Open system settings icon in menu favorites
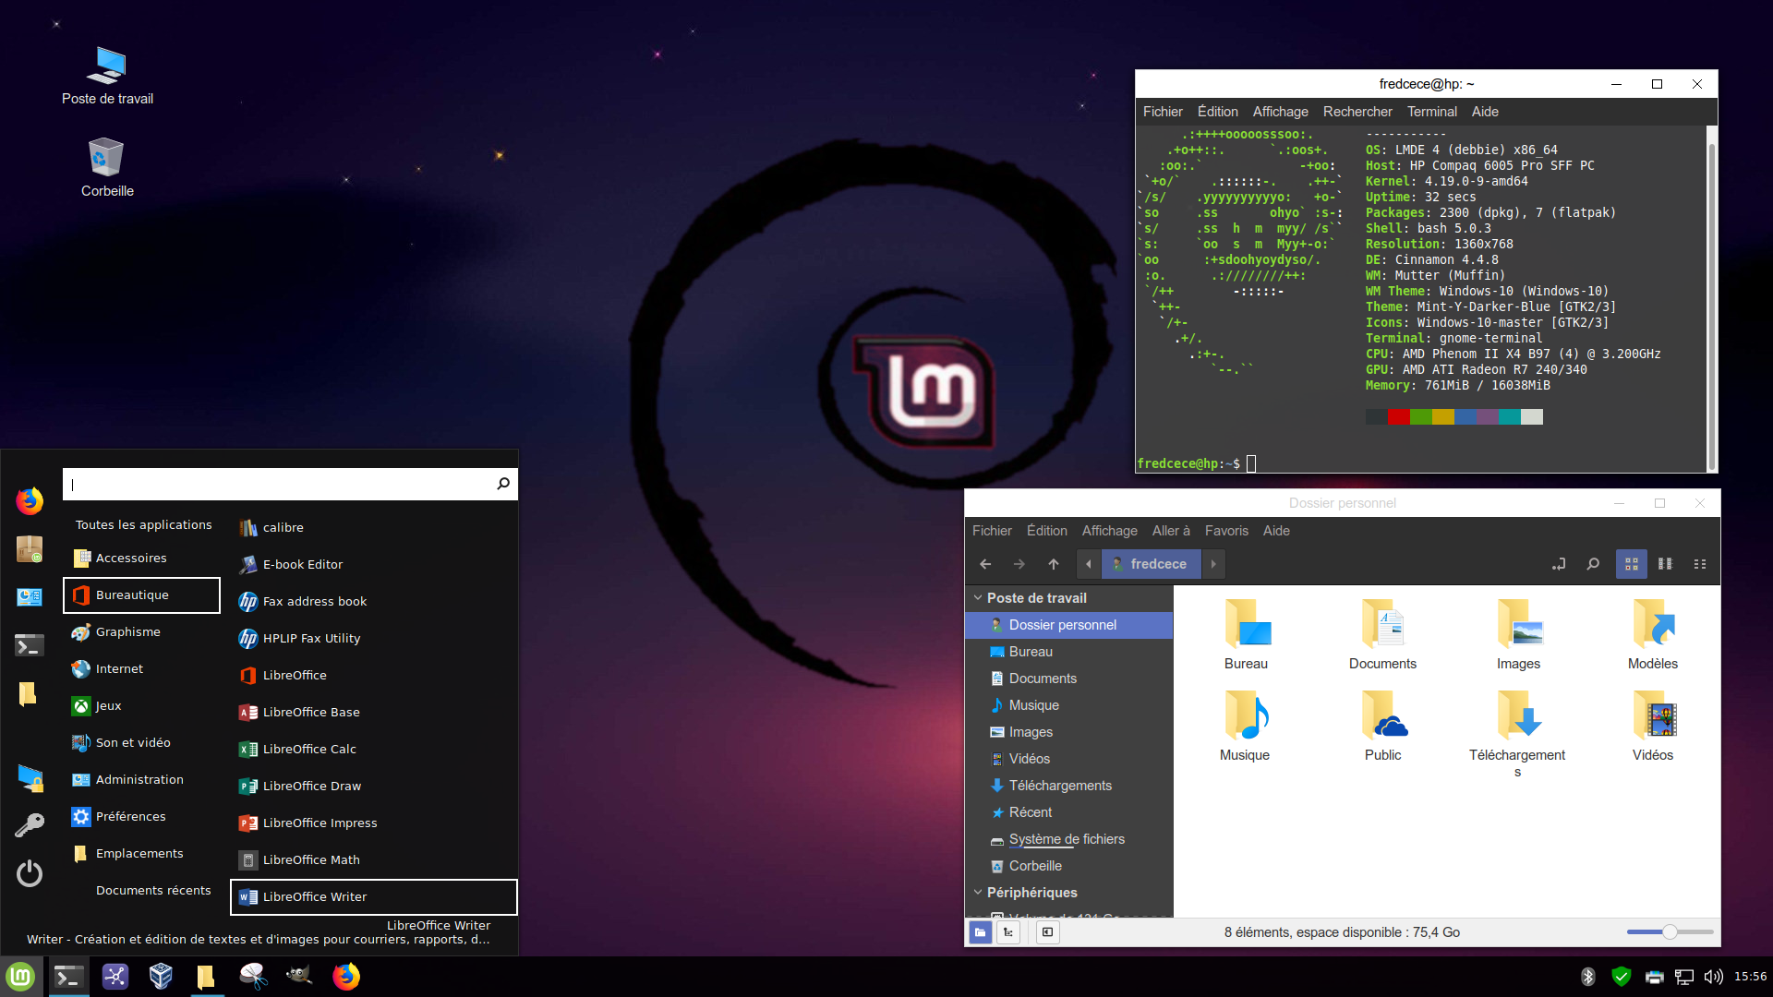The height and width of the screenshot is (997, 1773). [x=30, y=597]
